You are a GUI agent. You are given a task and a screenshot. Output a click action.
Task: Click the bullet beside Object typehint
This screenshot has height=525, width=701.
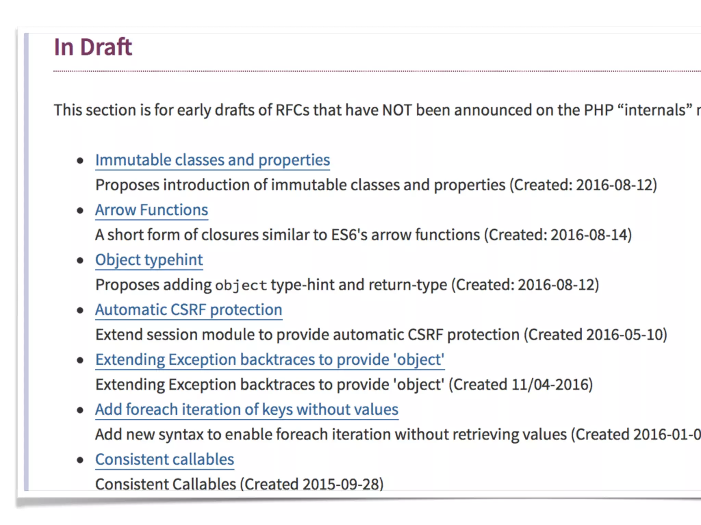coord(80,260)
